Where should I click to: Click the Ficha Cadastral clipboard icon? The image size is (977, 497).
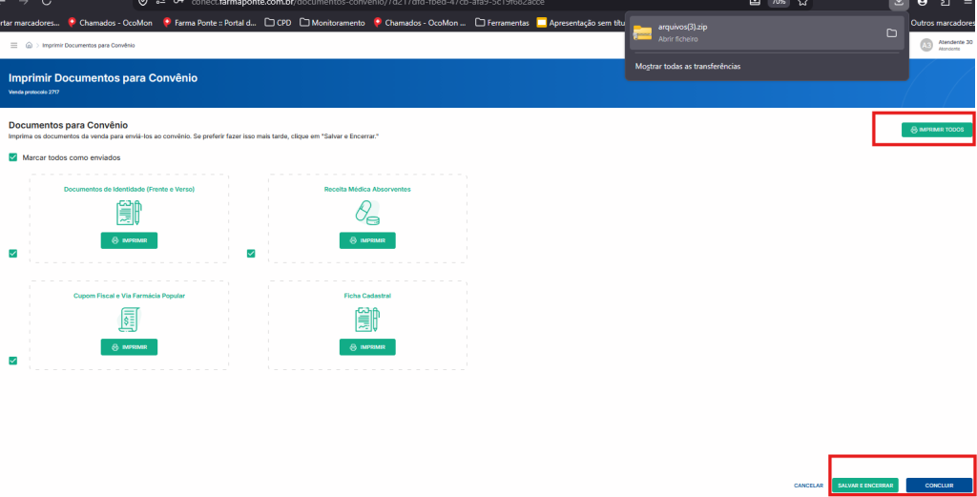(x=367, y=320)
